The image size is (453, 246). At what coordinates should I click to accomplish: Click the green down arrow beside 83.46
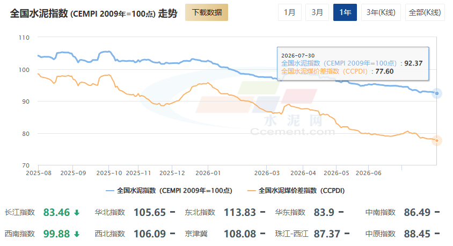(x=77, y=213)
